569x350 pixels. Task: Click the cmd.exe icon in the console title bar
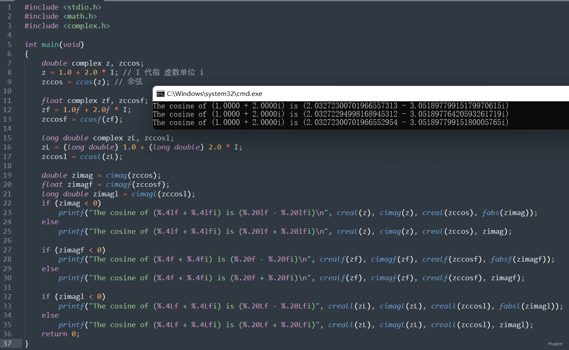coord(160,93)
